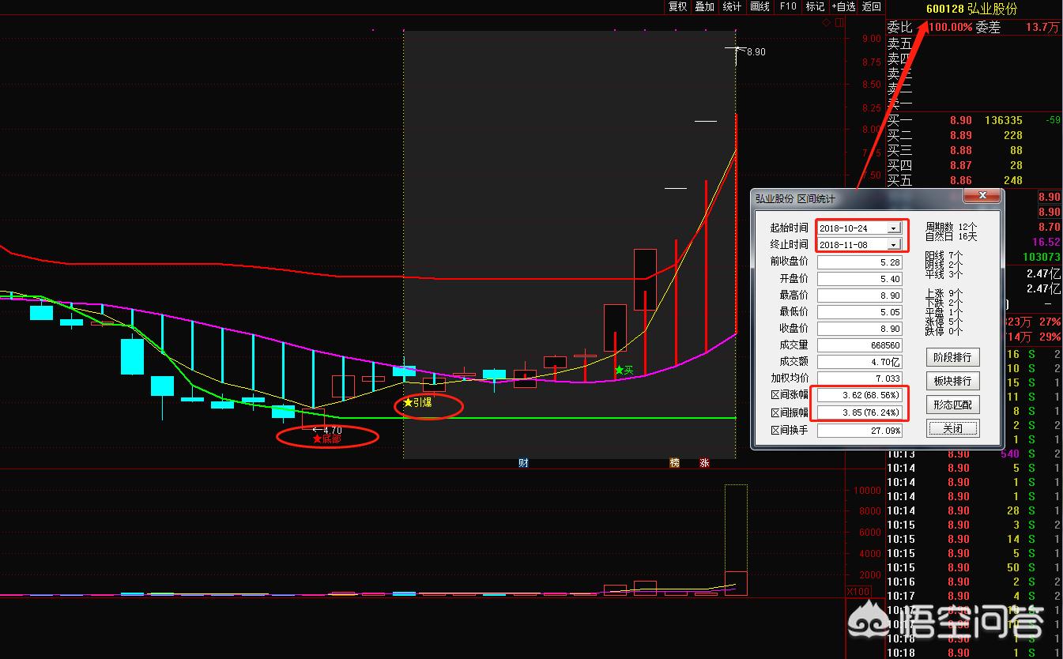The height and width of the screenshot is (659, 1063).
Task: Click 买四 price 8.87
Action: (960, 165)
